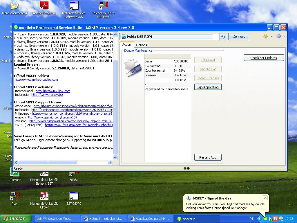Open the SST-DEMO desktop icon
Viewport: 297px width, 223px height.
point(74,199)
